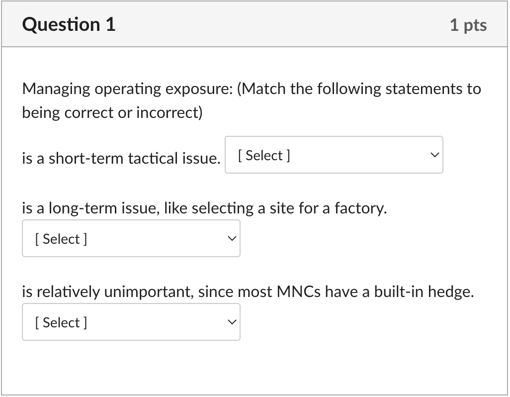Click the [ Select ] placeholder next to short-term tactical issue
The width and height of the screenshot is (510, 397).
(264, 156)
